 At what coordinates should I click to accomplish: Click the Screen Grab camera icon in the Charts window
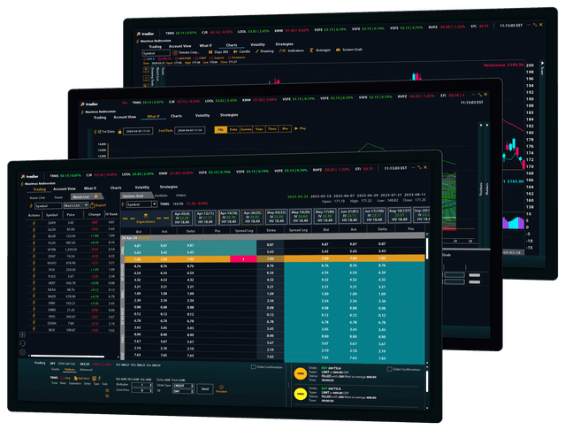[338, 50]
